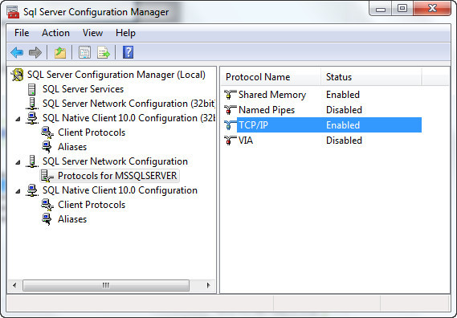
Task: Click the Export List toolbar icon
Action: 104,53
